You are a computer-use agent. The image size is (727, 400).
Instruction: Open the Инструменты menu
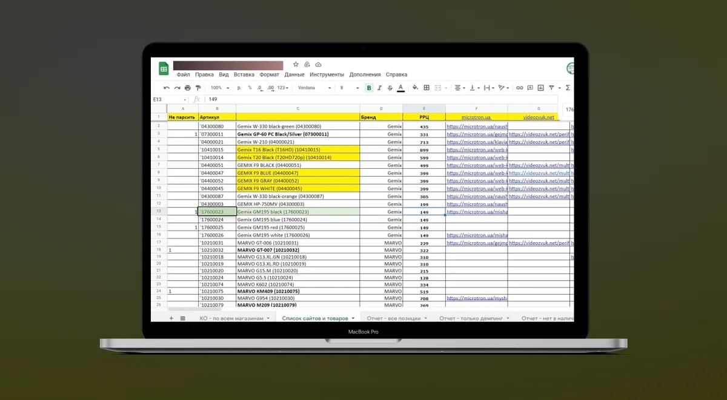(327, 75)
